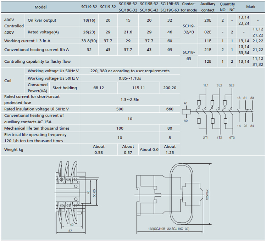Click the Mechanical life ten thousand times label
Image resolution: width=266 pixels, height=241 pixels.
(37, 128)
